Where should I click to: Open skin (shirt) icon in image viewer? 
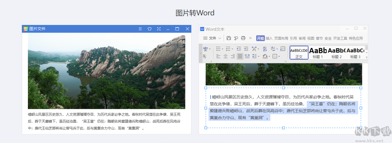(x=149, y=29)
